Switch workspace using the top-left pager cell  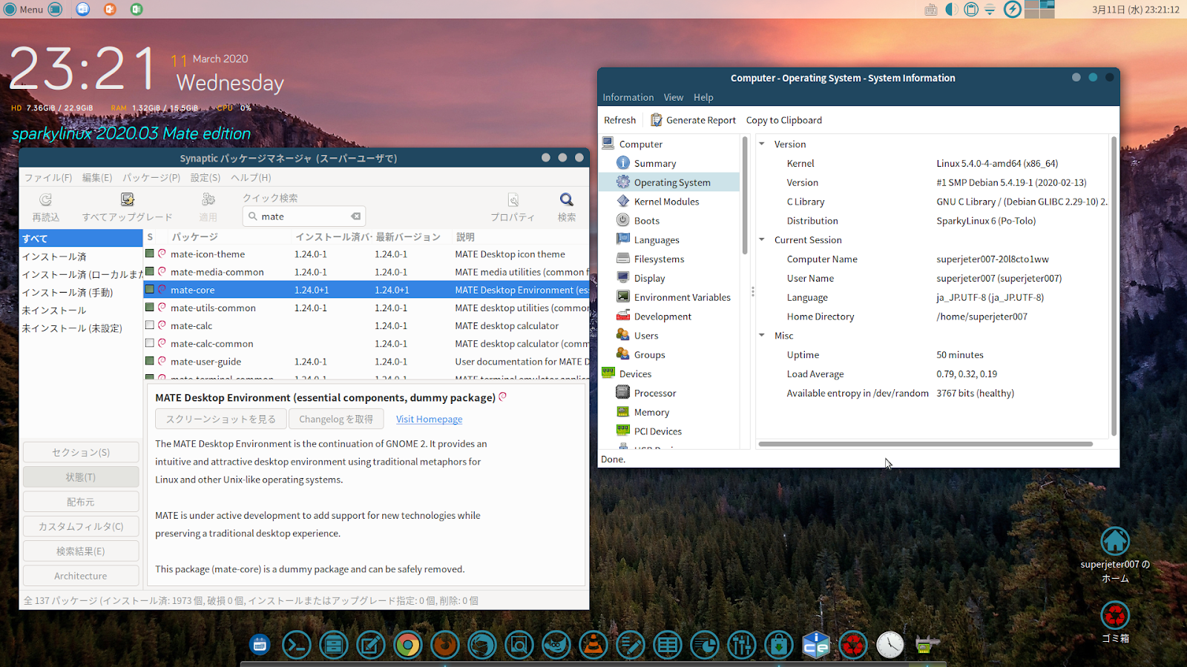(1031, 4)
